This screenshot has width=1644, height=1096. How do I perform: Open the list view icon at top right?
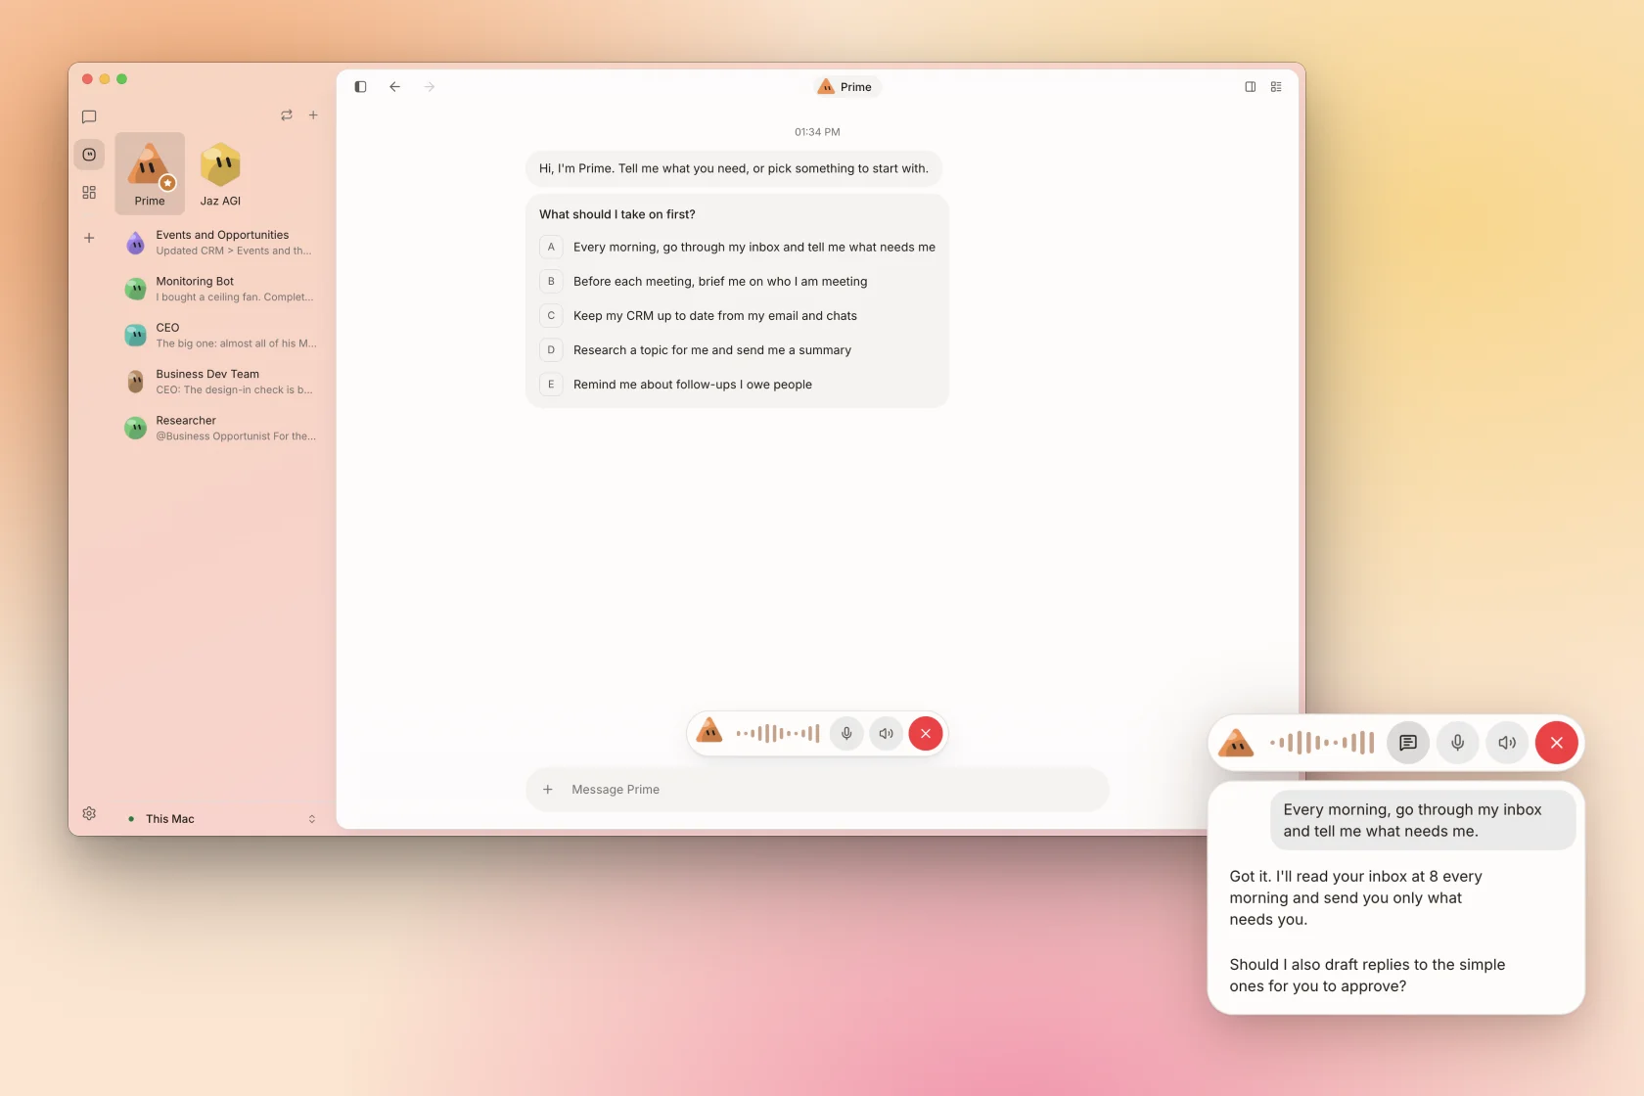coord(1276,87)
